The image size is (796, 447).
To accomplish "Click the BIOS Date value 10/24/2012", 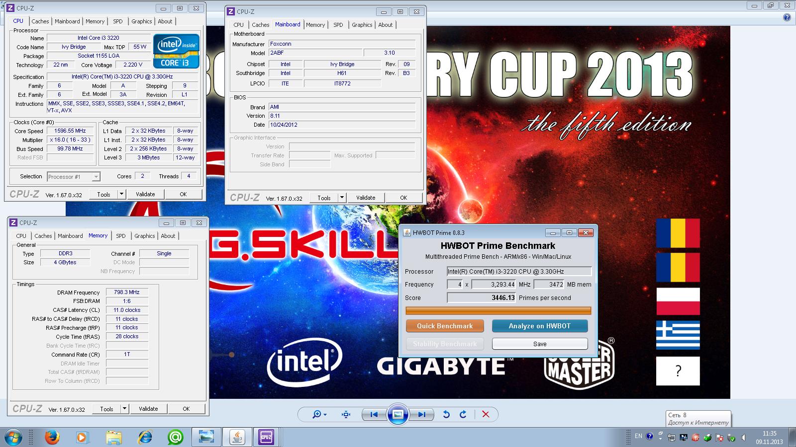I will coord(342,125).
